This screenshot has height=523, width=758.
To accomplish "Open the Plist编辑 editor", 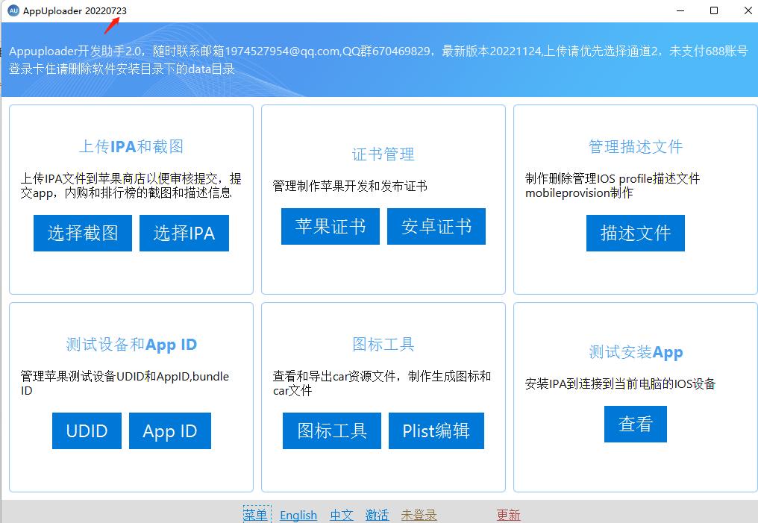I will point(436,430).
